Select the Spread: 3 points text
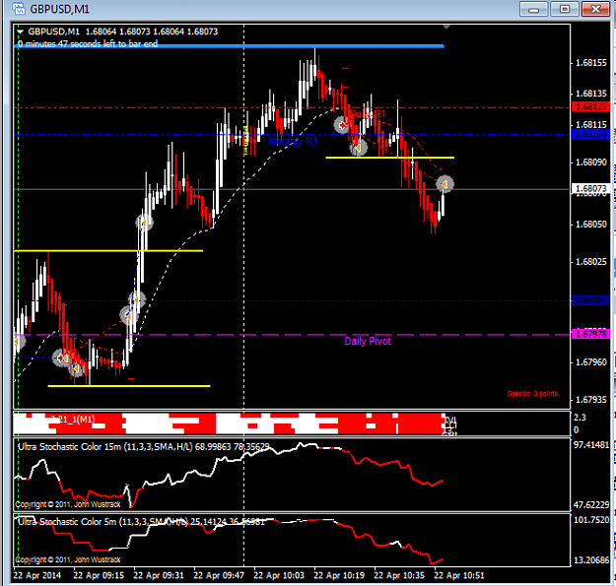The height and width of the screenshot is (586, 616). [533, 393]
